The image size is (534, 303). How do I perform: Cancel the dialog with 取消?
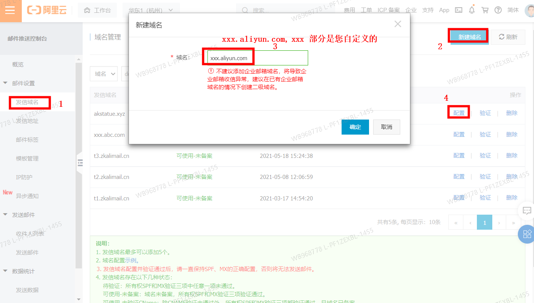coord(387,127)
